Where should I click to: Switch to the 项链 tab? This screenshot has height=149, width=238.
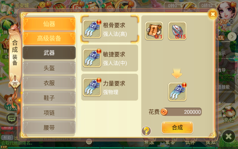[x=49, y=113]
